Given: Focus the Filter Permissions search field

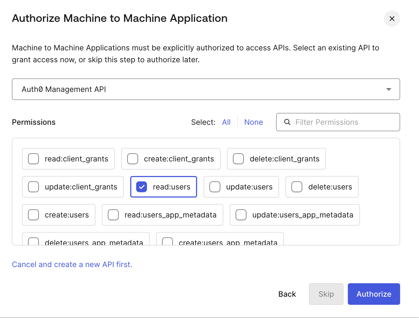Looking at the screenshot, I should click(338, 122).
